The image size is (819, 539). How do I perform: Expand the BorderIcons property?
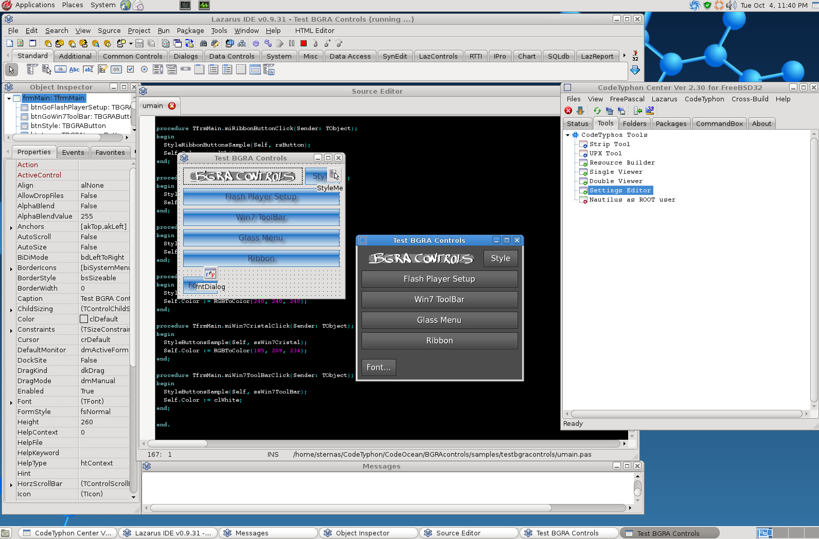tap(11, 268)
